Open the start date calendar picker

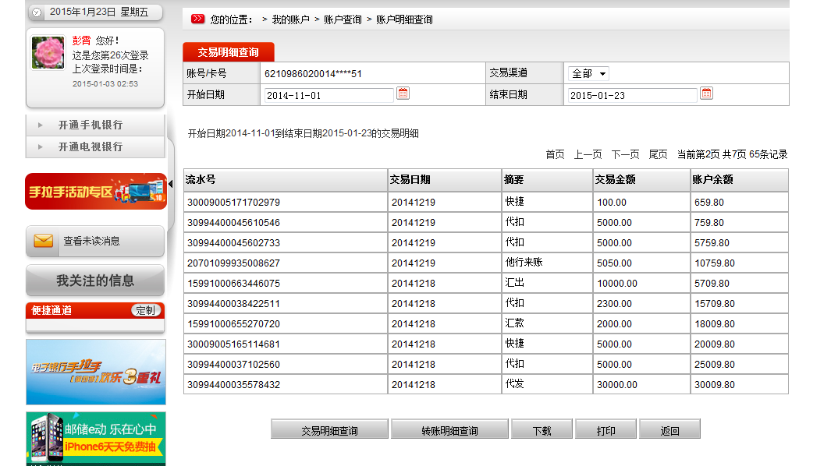pos(403,94)
